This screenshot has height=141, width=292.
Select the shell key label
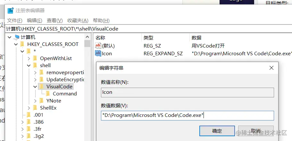click(x=45, y=66)
